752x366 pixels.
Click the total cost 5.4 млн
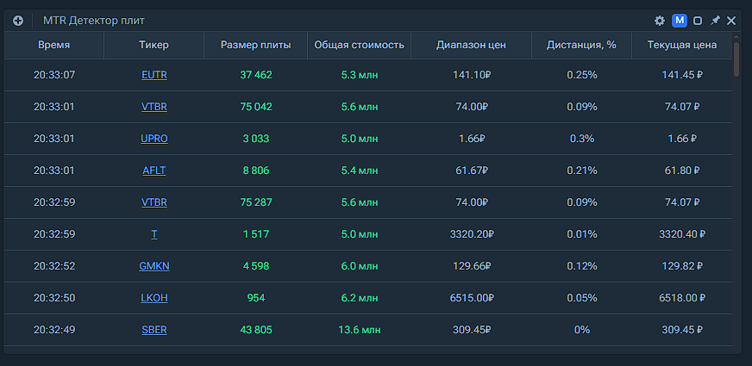pyautogui.click(x=360, y=171)
